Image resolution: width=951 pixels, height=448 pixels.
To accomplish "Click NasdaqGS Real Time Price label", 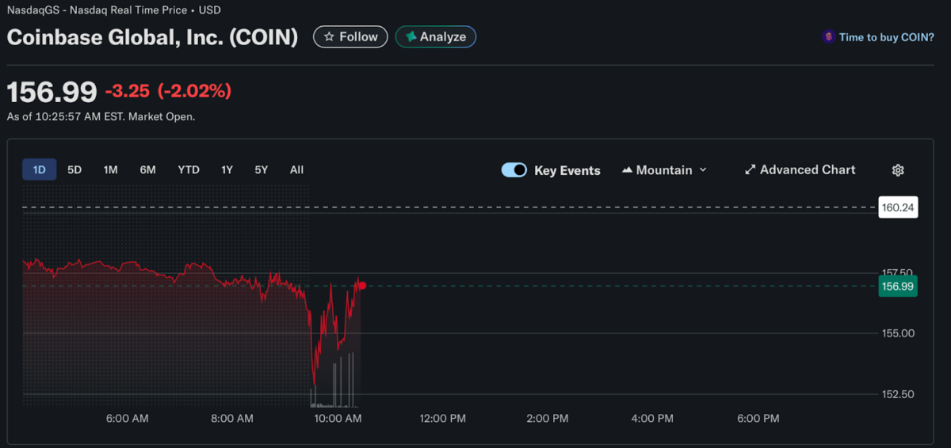I will (114, 10).
